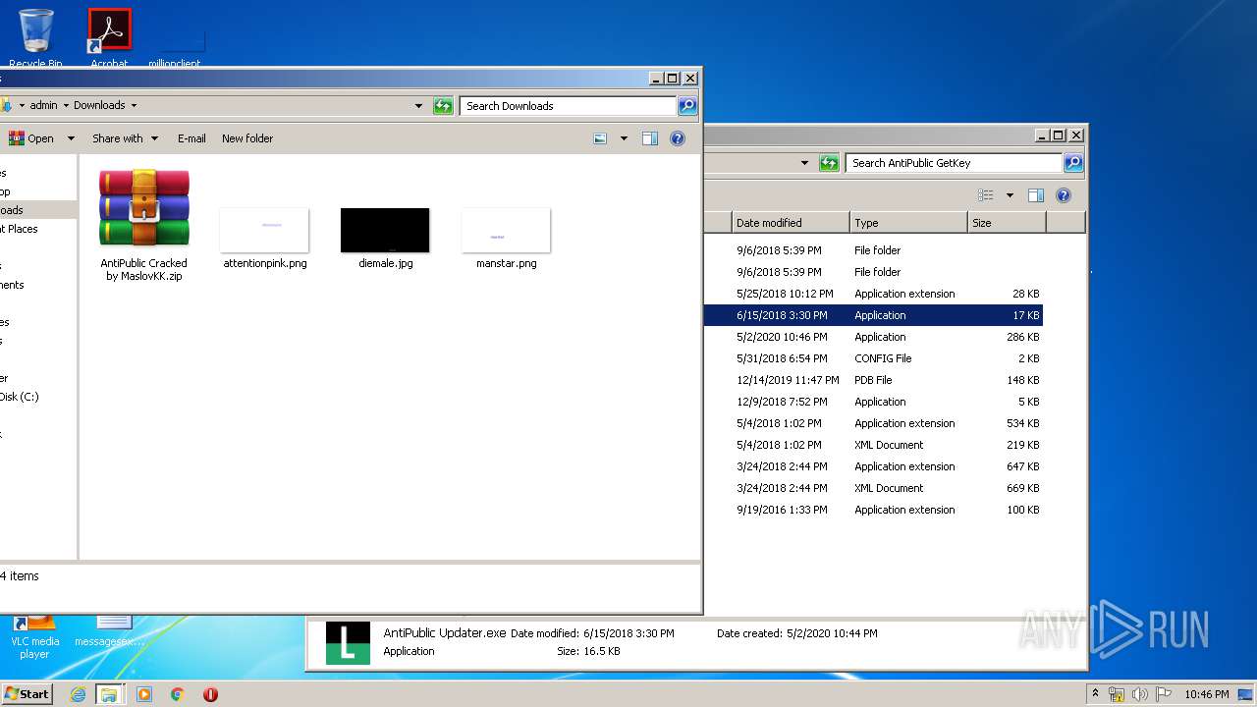Select 219 KB XML Document row
Screen dimensions: 1257x707
(x=873, y=445)
